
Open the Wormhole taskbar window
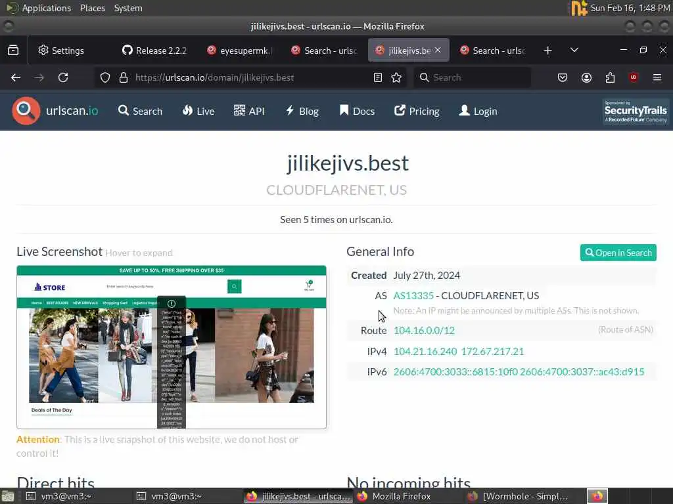[x=519, y=496]
